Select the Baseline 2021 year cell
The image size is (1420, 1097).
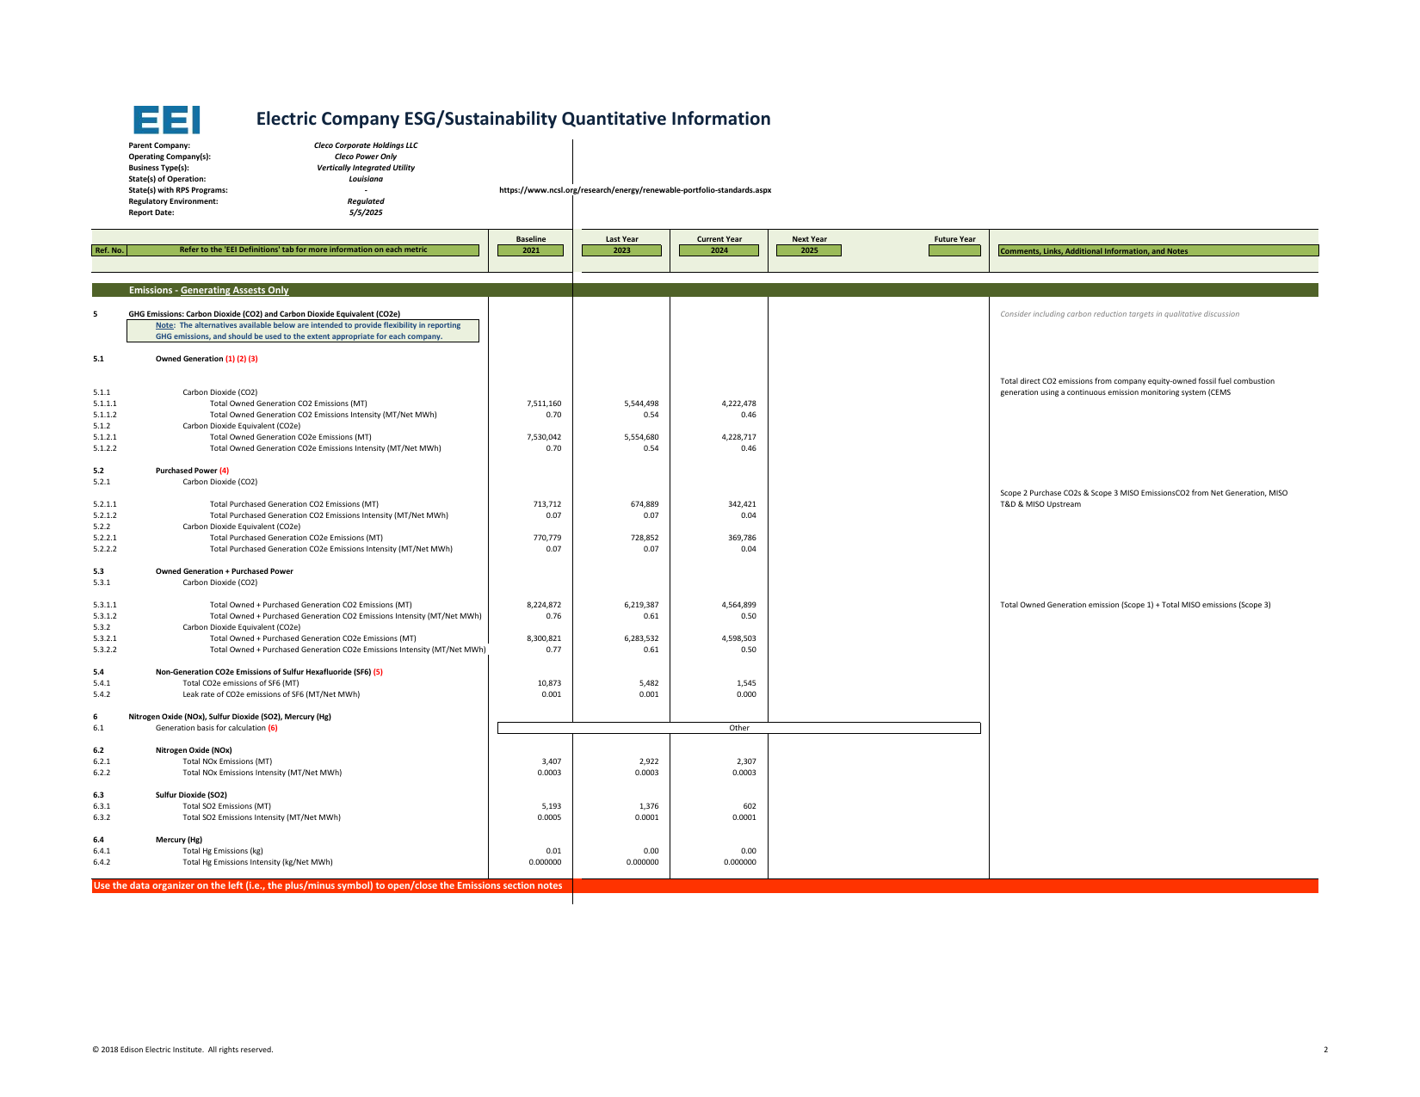(531, 250)
